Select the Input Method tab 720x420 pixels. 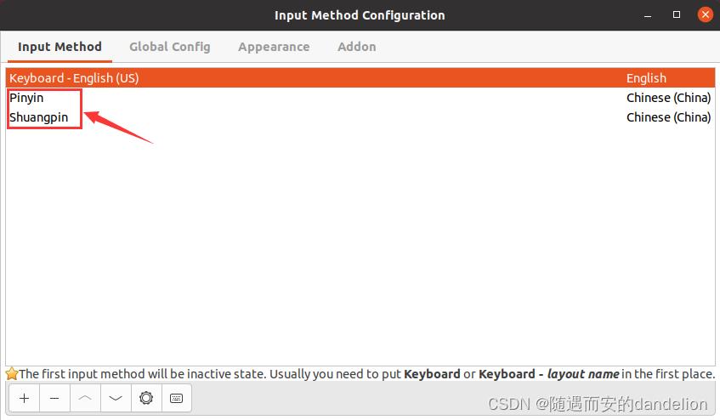click(60, 47)
